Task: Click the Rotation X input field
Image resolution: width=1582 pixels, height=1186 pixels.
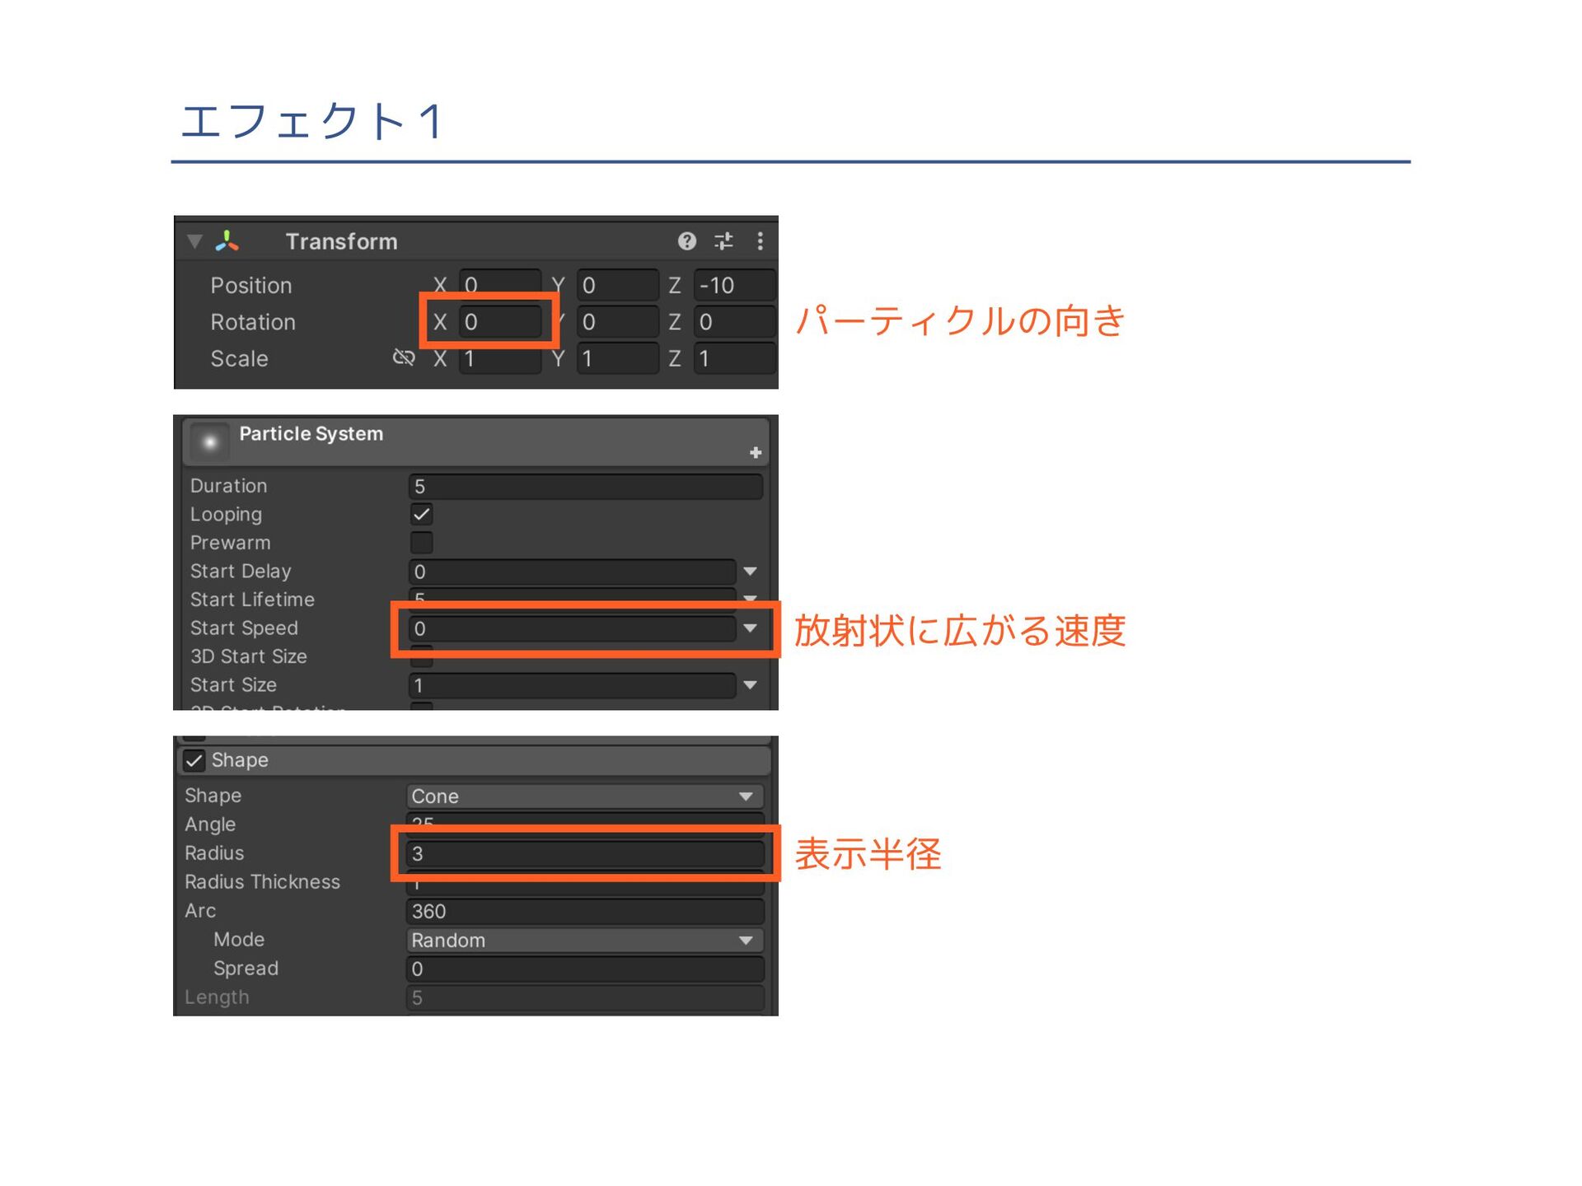Action: (x=499, y=321)
